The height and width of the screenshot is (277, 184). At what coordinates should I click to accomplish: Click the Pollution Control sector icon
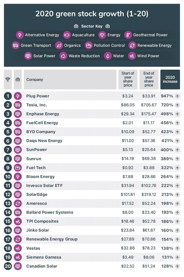coord(89,45)
